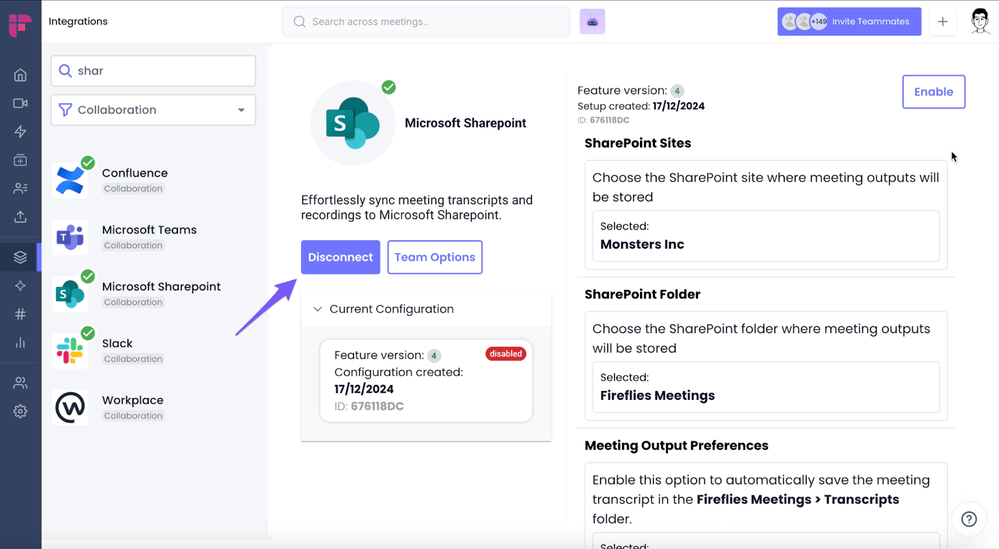Click the Workplace logo icon

point(70,407)
